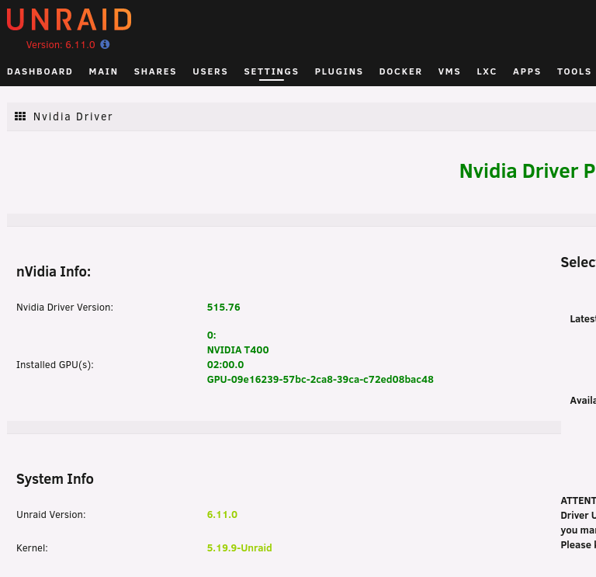This screenshot has height=577, width=596.
Task: Click the Unraid Version value 6.11.0
Action: [x=222, y=515]
